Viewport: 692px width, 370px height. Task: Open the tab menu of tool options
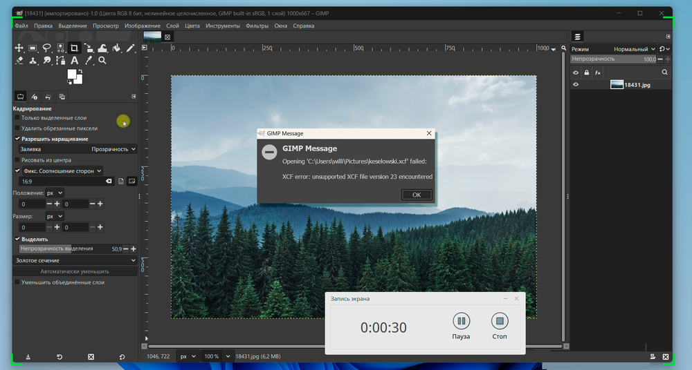point(134,97)
